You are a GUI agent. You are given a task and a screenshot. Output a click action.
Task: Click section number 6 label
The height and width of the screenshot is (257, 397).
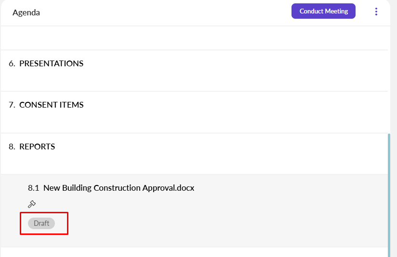tap(12, 63)
